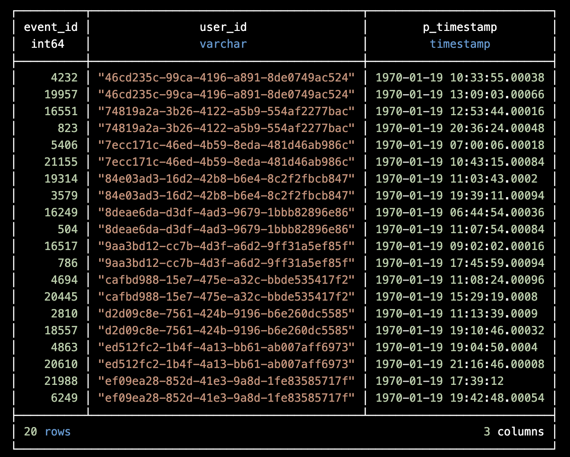Click timestamp 1970-01-19 11:03:43.0002
570x457 pixels.
pyautogui.click(x=456, y=179)
